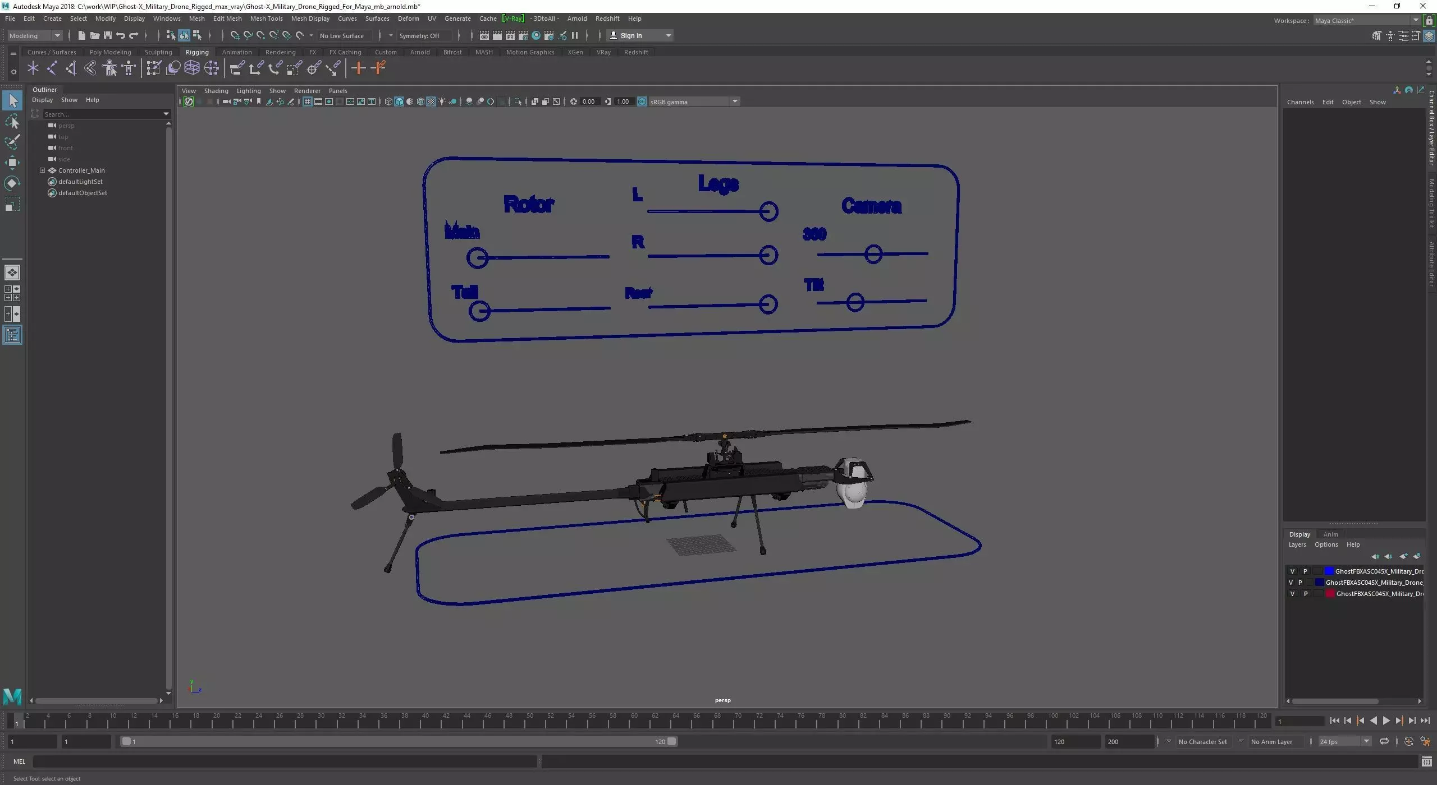Activate the Rotate tool in toolbox

(12, 183)
